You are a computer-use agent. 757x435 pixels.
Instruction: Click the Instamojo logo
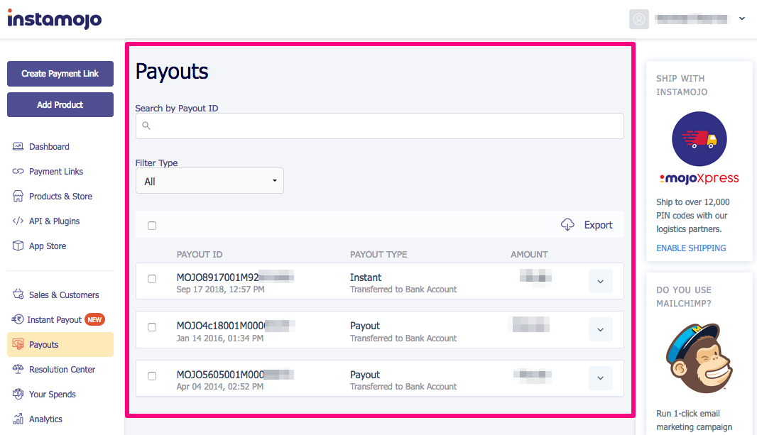(55, 19)
